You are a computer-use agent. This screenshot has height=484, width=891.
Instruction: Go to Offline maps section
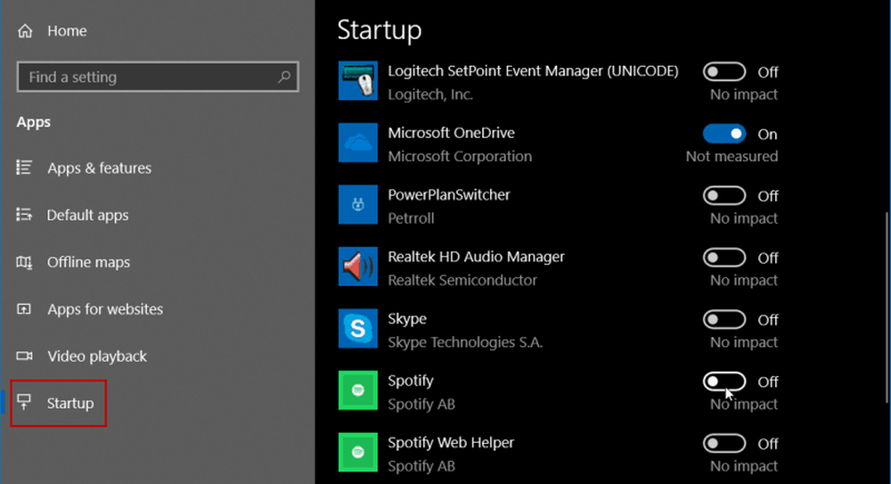coord(88,262)
